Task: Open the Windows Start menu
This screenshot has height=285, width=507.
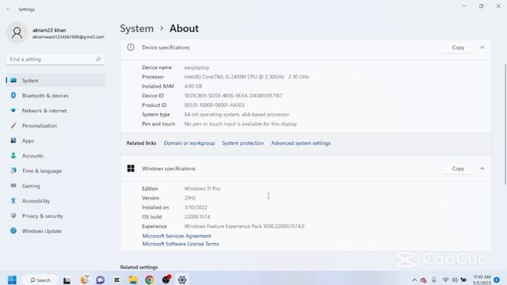Action: click(12, 279)
